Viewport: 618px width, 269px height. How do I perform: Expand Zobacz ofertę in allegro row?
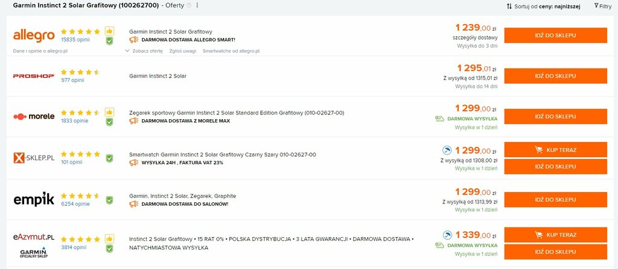144,51
